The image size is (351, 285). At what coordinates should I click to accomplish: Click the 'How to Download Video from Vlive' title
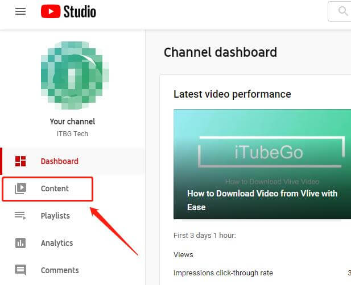coord(262,200)
